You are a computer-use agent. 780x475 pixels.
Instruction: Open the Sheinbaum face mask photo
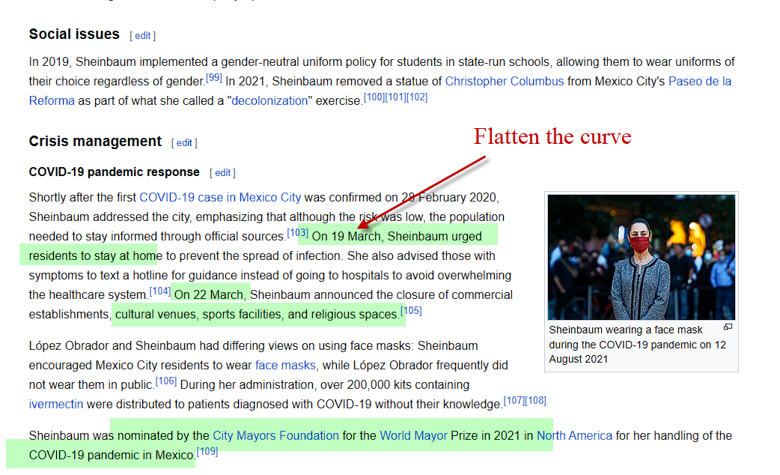pyautogui.click(x=641, y=257)
